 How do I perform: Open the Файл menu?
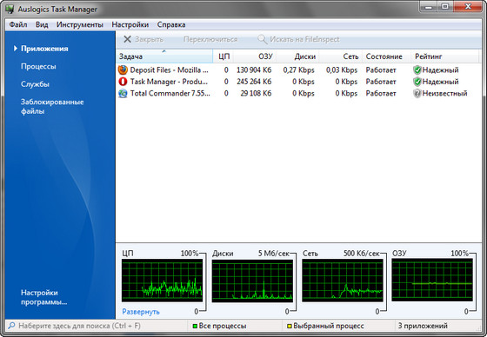point(18,24)
